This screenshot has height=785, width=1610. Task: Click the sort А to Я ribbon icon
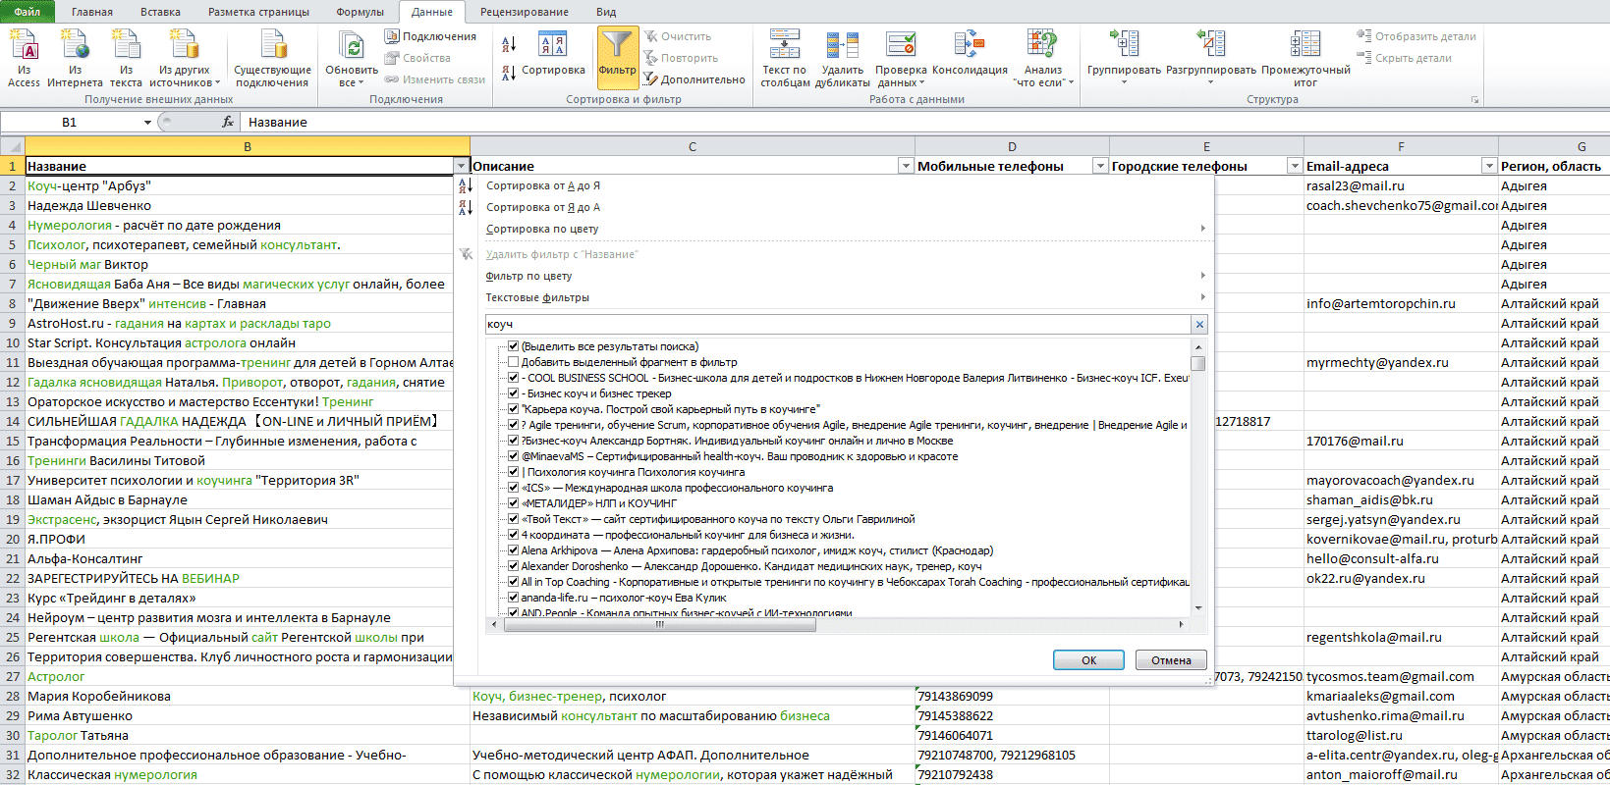[x=509, y=44]
